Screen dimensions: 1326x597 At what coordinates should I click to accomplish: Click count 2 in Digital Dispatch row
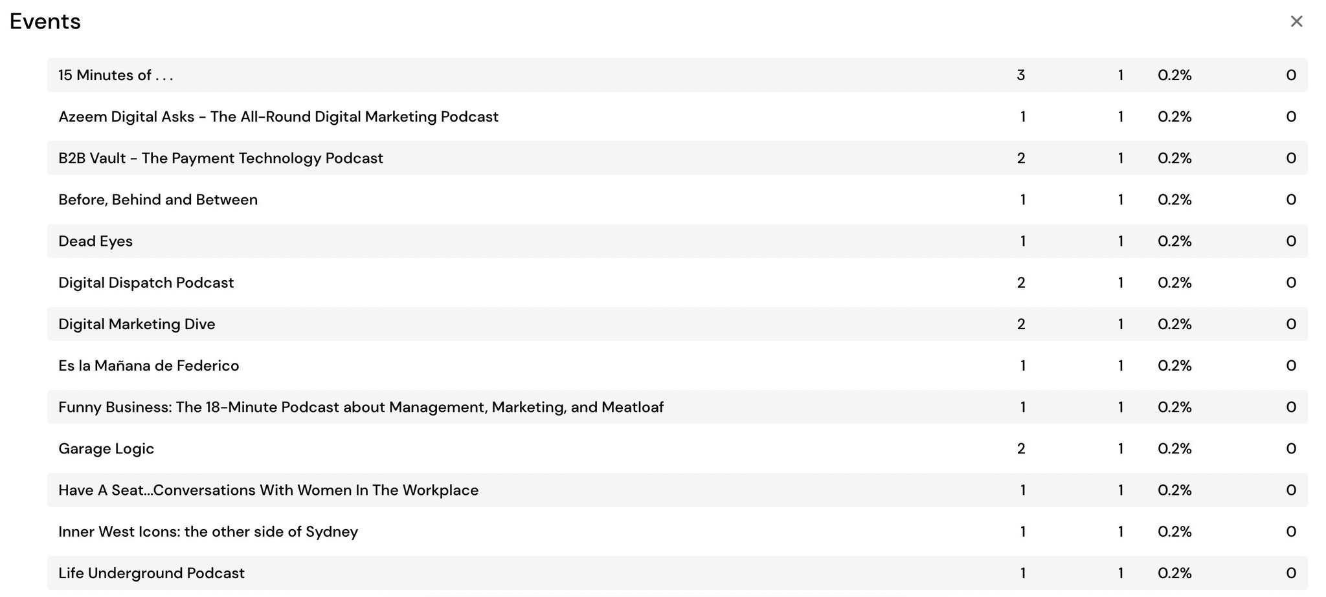pos(1021,283)
